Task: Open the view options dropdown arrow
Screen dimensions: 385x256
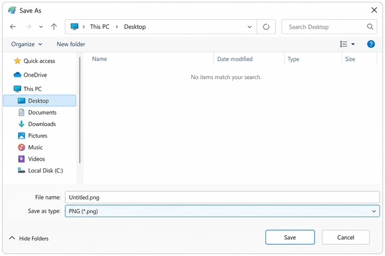Action: coord(353,44)
